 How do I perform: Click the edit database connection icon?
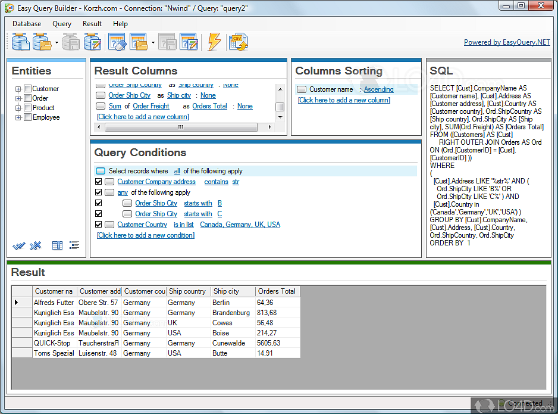[92, 42]
